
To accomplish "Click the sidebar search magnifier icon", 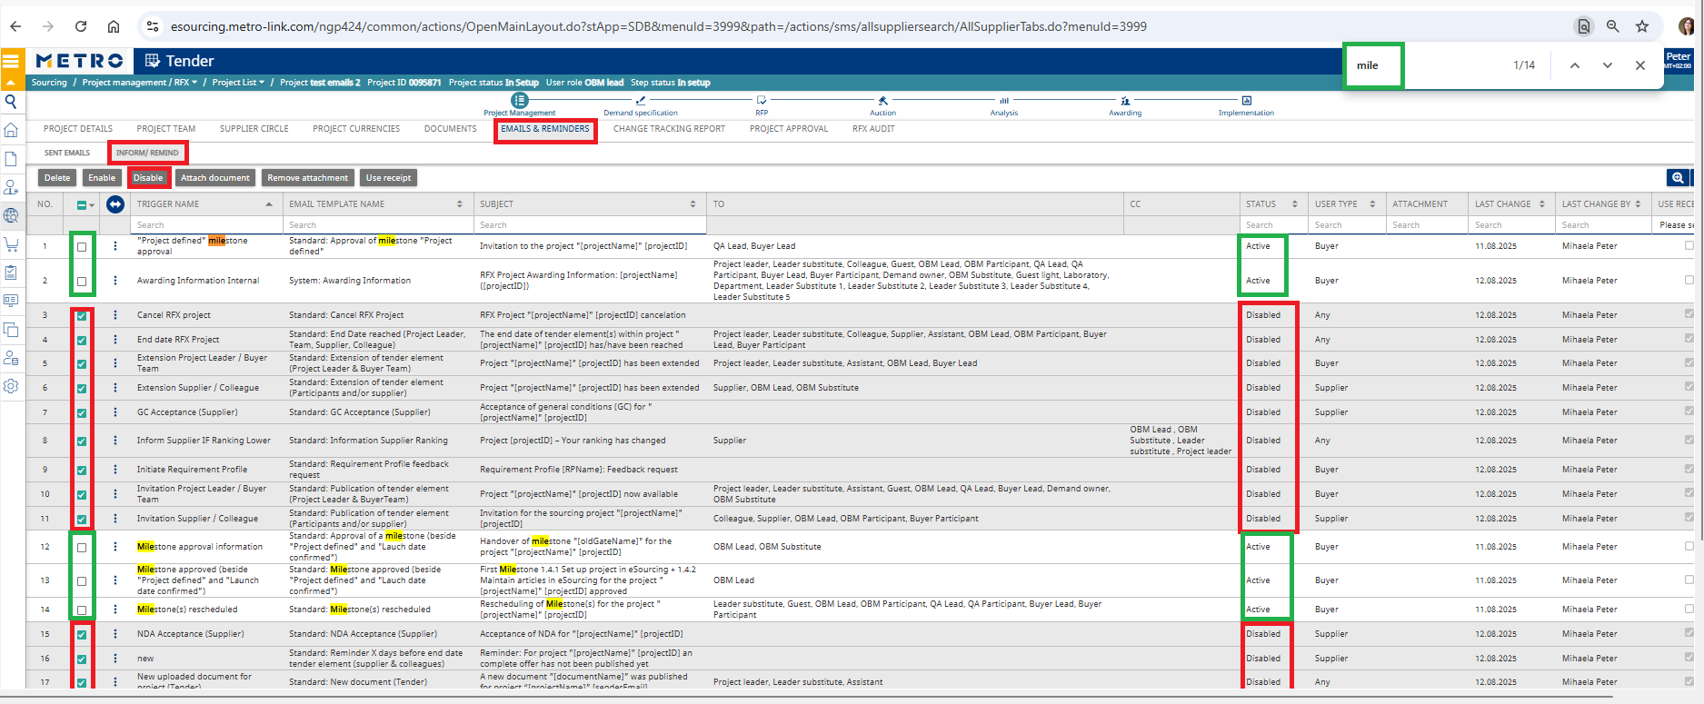I will click(11, 102).
